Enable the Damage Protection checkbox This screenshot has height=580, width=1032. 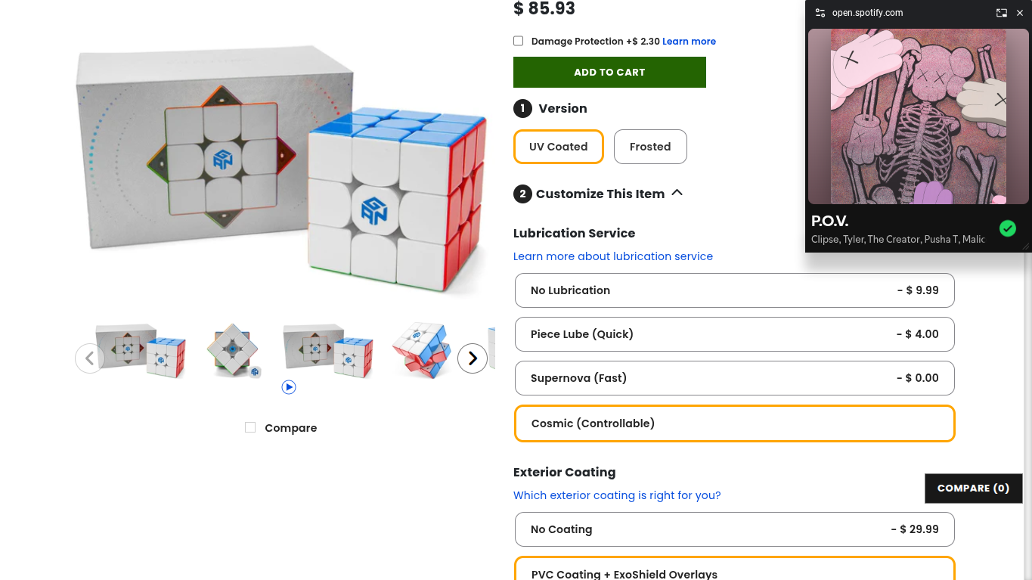(519, 41)
